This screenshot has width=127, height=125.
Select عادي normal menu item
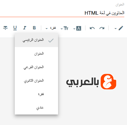[x=36, y=108]
